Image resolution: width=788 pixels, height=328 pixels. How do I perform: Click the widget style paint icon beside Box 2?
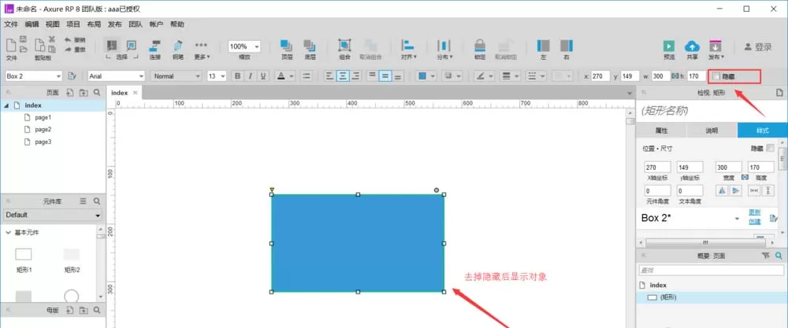coord(72,76)
